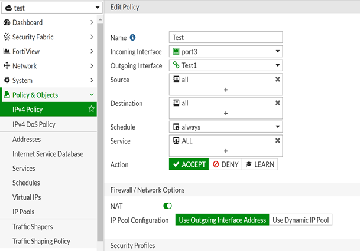This screenshot has width=360, height=251.
Task: Click the Name input field
Action: (226, 38)
